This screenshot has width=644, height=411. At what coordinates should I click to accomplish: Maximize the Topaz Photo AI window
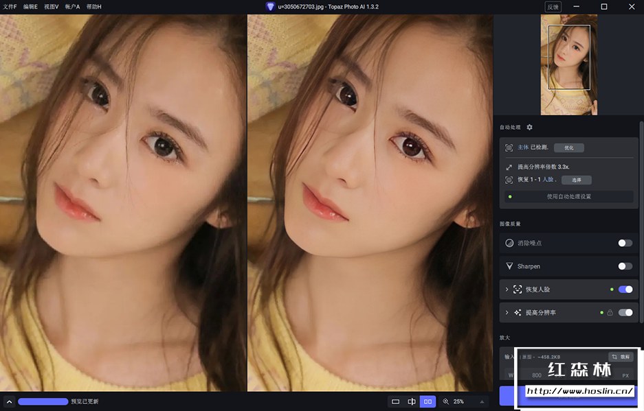pyautogui.click(x=603, y=7)
